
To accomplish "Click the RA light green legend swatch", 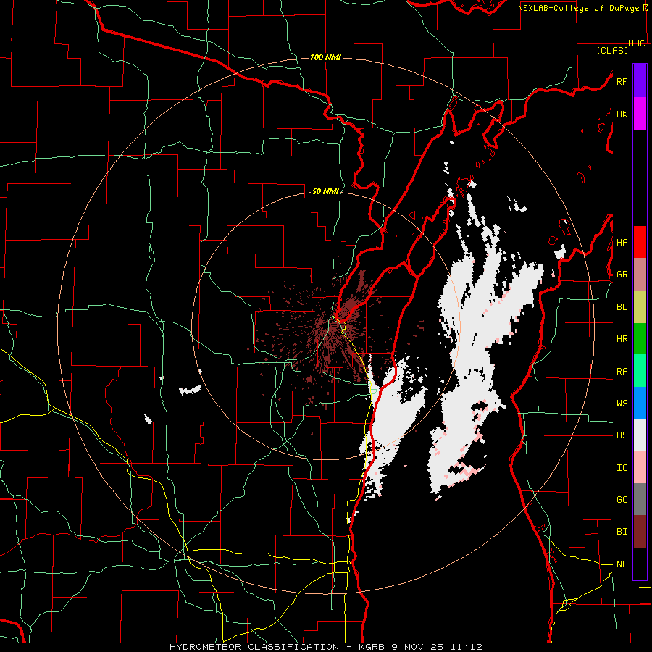I will click(640, 371).
